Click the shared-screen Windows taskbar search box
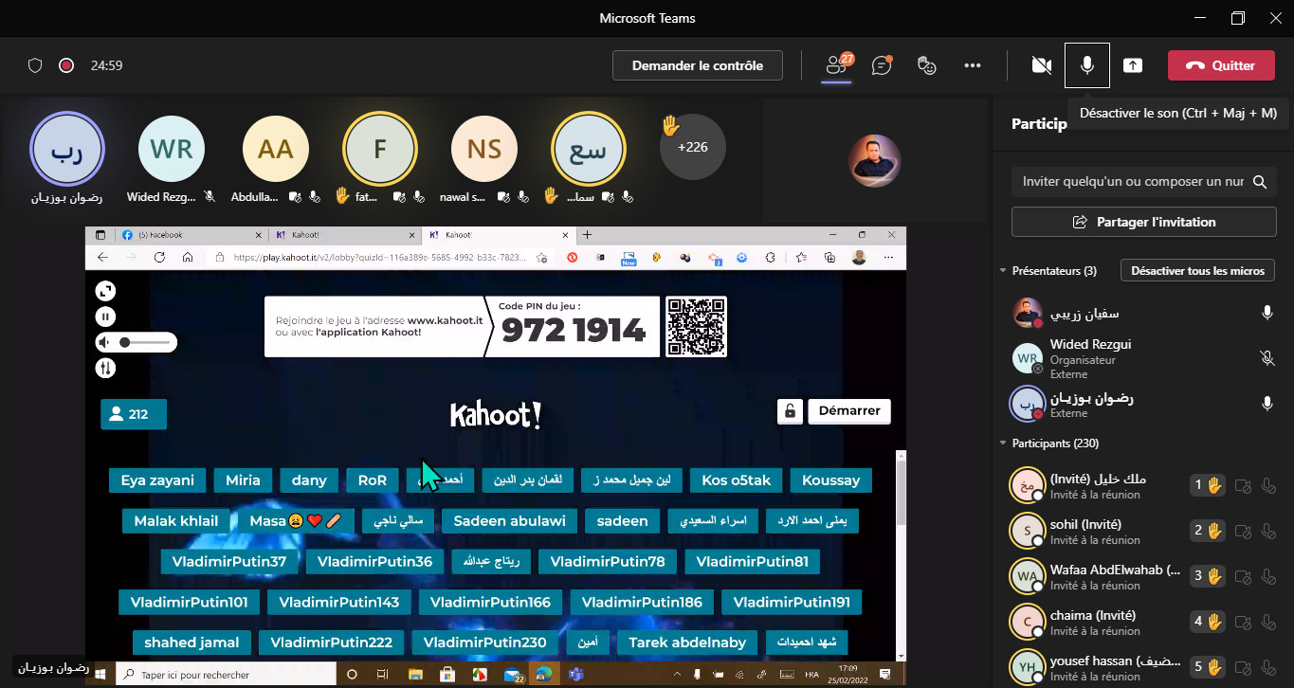Screen dimensions: 1294x688 [x=225, y=675]
